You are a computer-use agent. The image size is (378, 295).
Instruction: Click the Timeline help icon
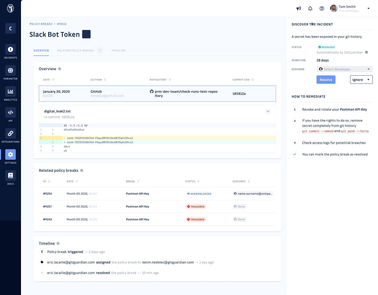[58, 244]
